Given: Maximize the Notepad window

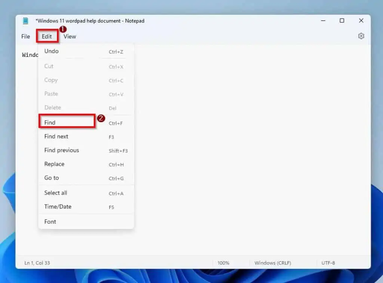Looking at the screenshot, I should 342,21.
